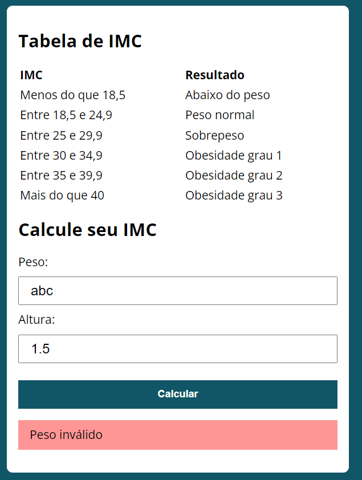Click the Obesidade grau 1 text
This screenshot has width=362, height=480.
pyautogui.click(x=233, y=155)
